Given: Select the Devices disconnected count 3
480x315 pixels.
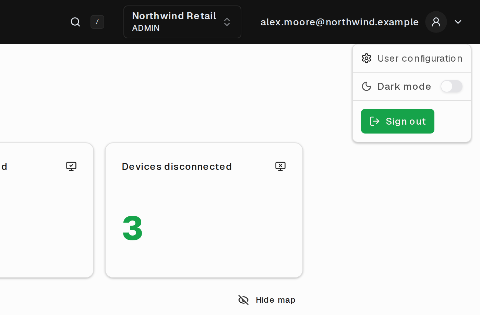Looking at the screenshot, I should pos(133,228).
